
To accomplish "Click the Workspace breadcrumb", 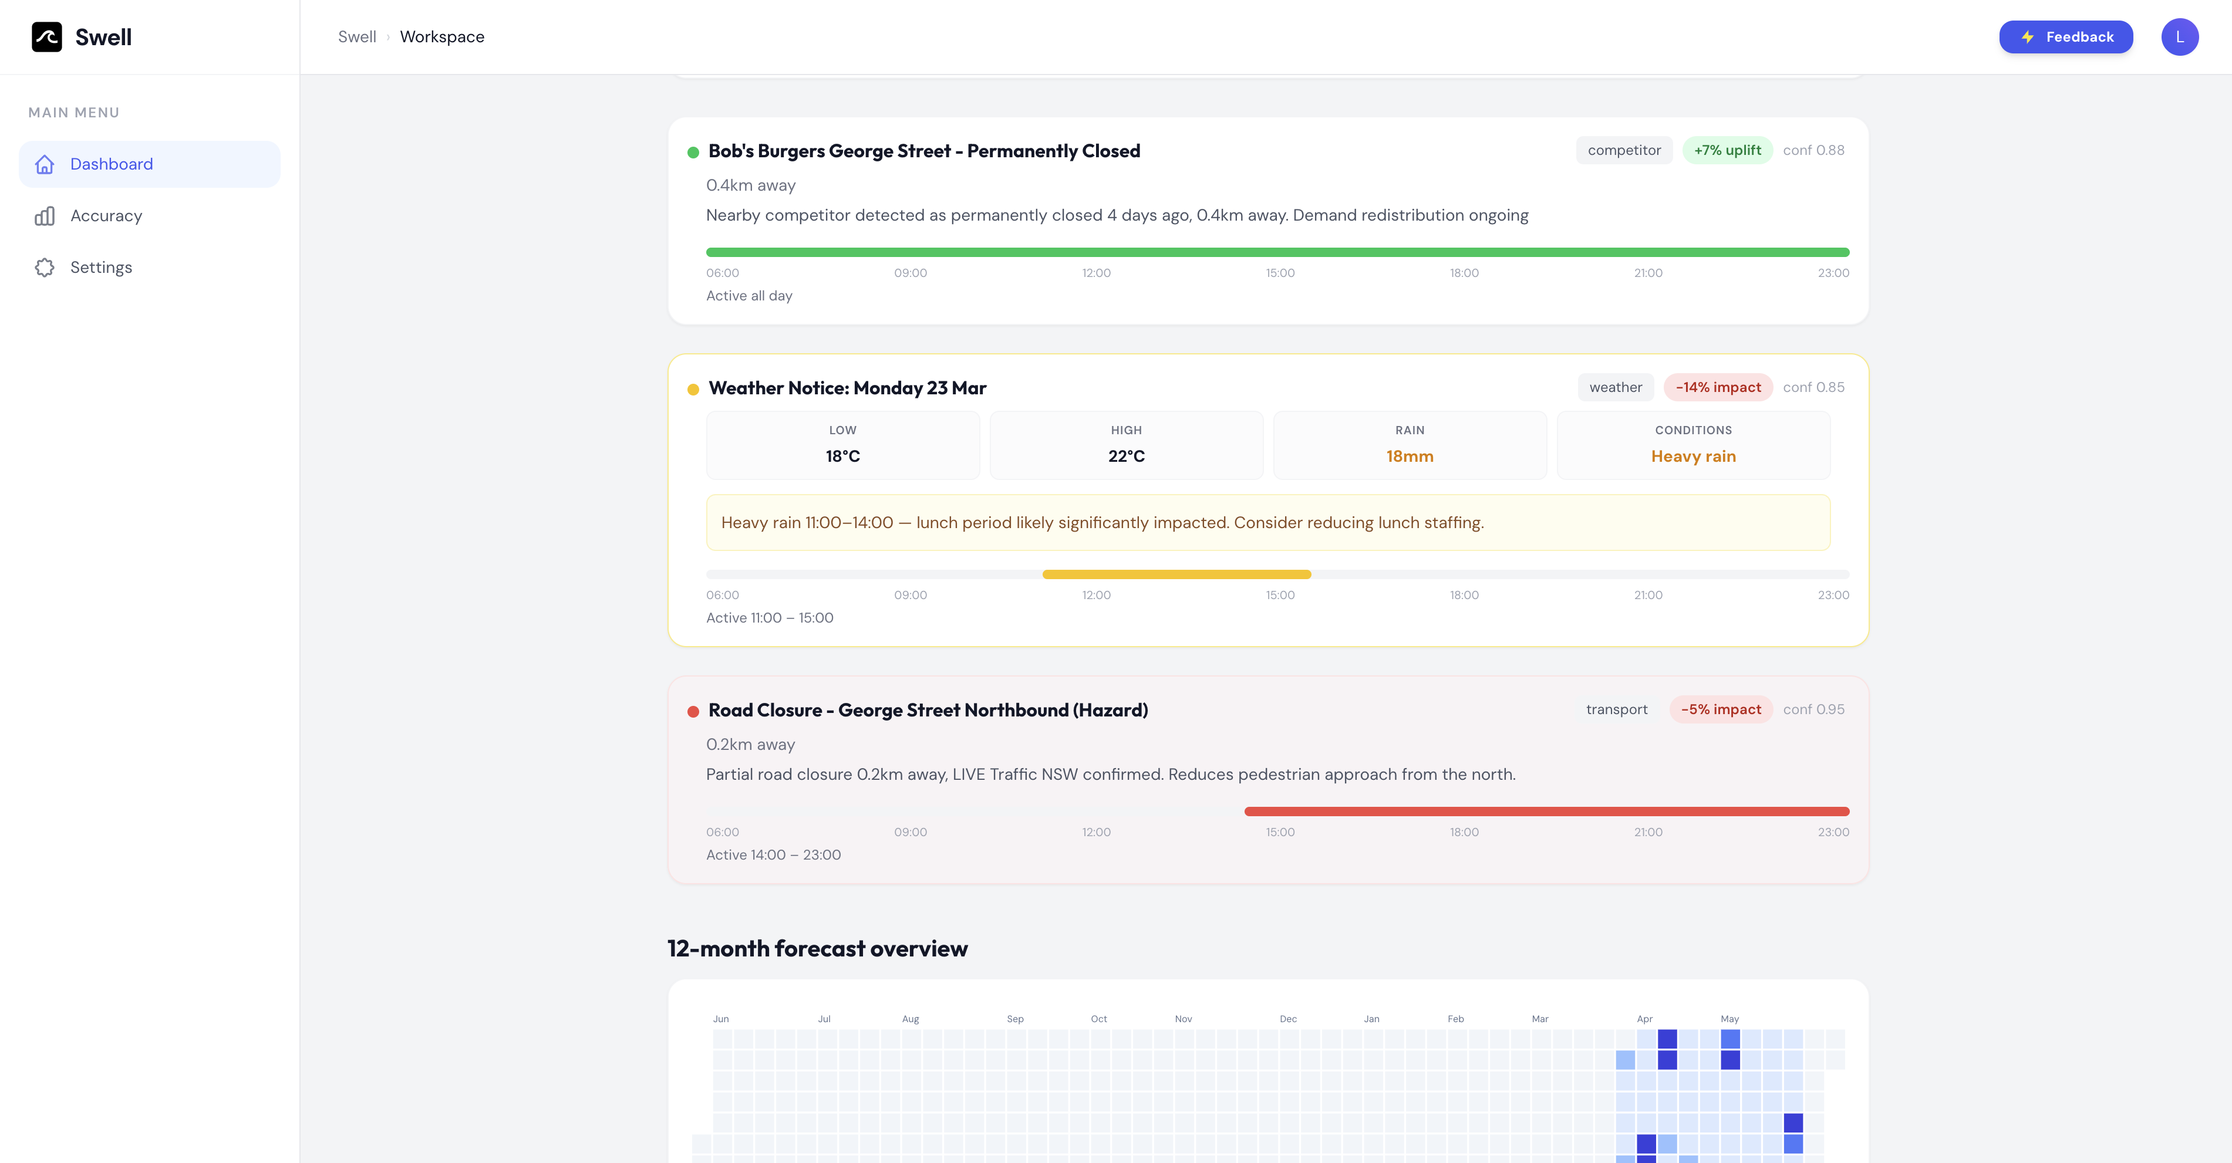I will click(442, 37).
